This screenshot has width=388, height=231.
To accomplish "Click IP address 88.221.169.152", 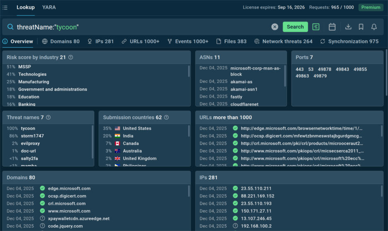I will 257,196.
